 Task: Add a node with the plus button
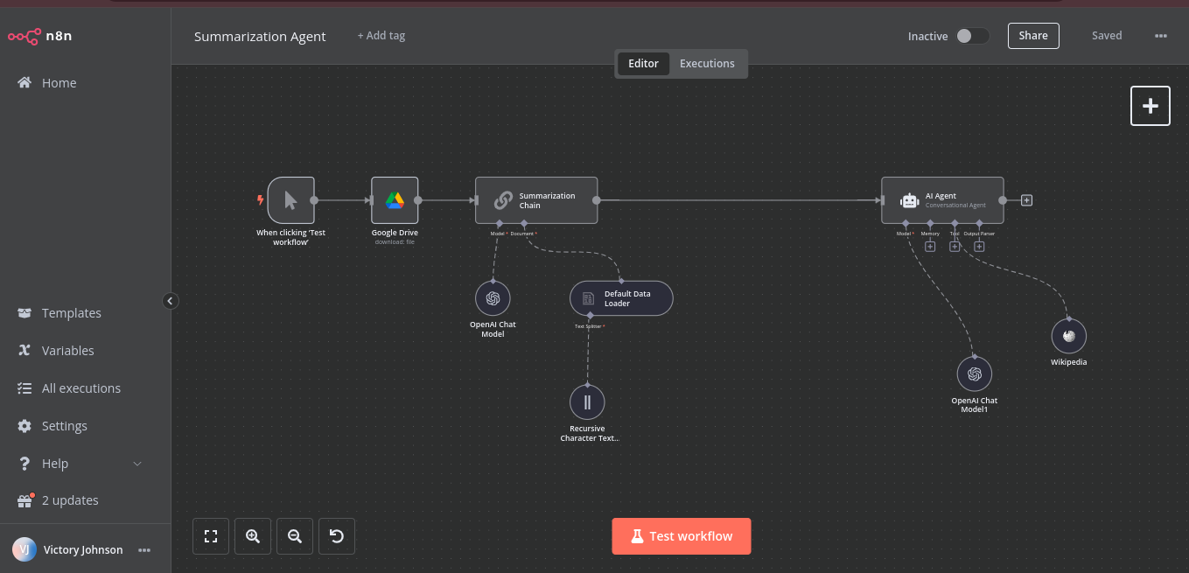[1151, 106]
